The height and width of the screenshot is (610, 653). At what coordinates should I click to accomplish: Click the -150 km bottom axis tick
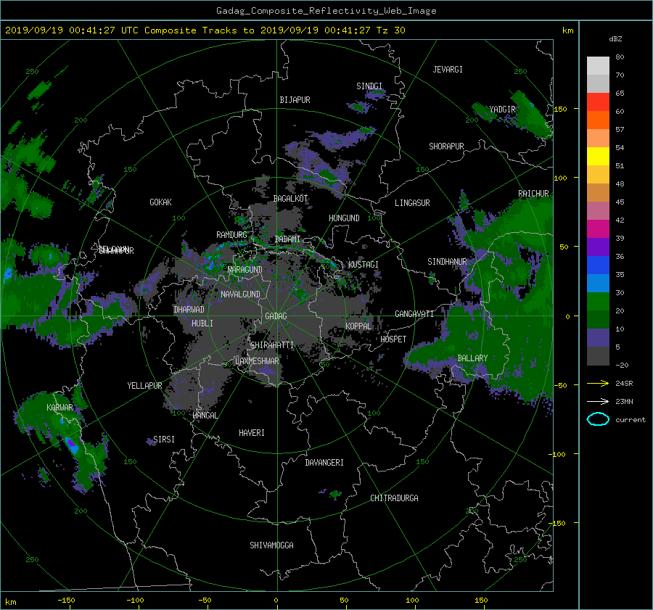(66, 600)
